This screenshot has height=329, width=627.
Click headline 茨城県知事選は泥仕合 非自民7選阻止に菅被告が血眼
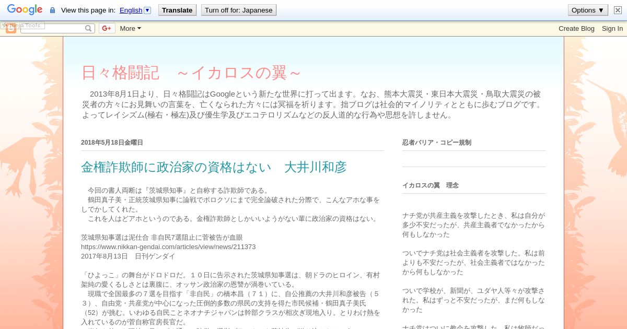click(x=162, y=238)
